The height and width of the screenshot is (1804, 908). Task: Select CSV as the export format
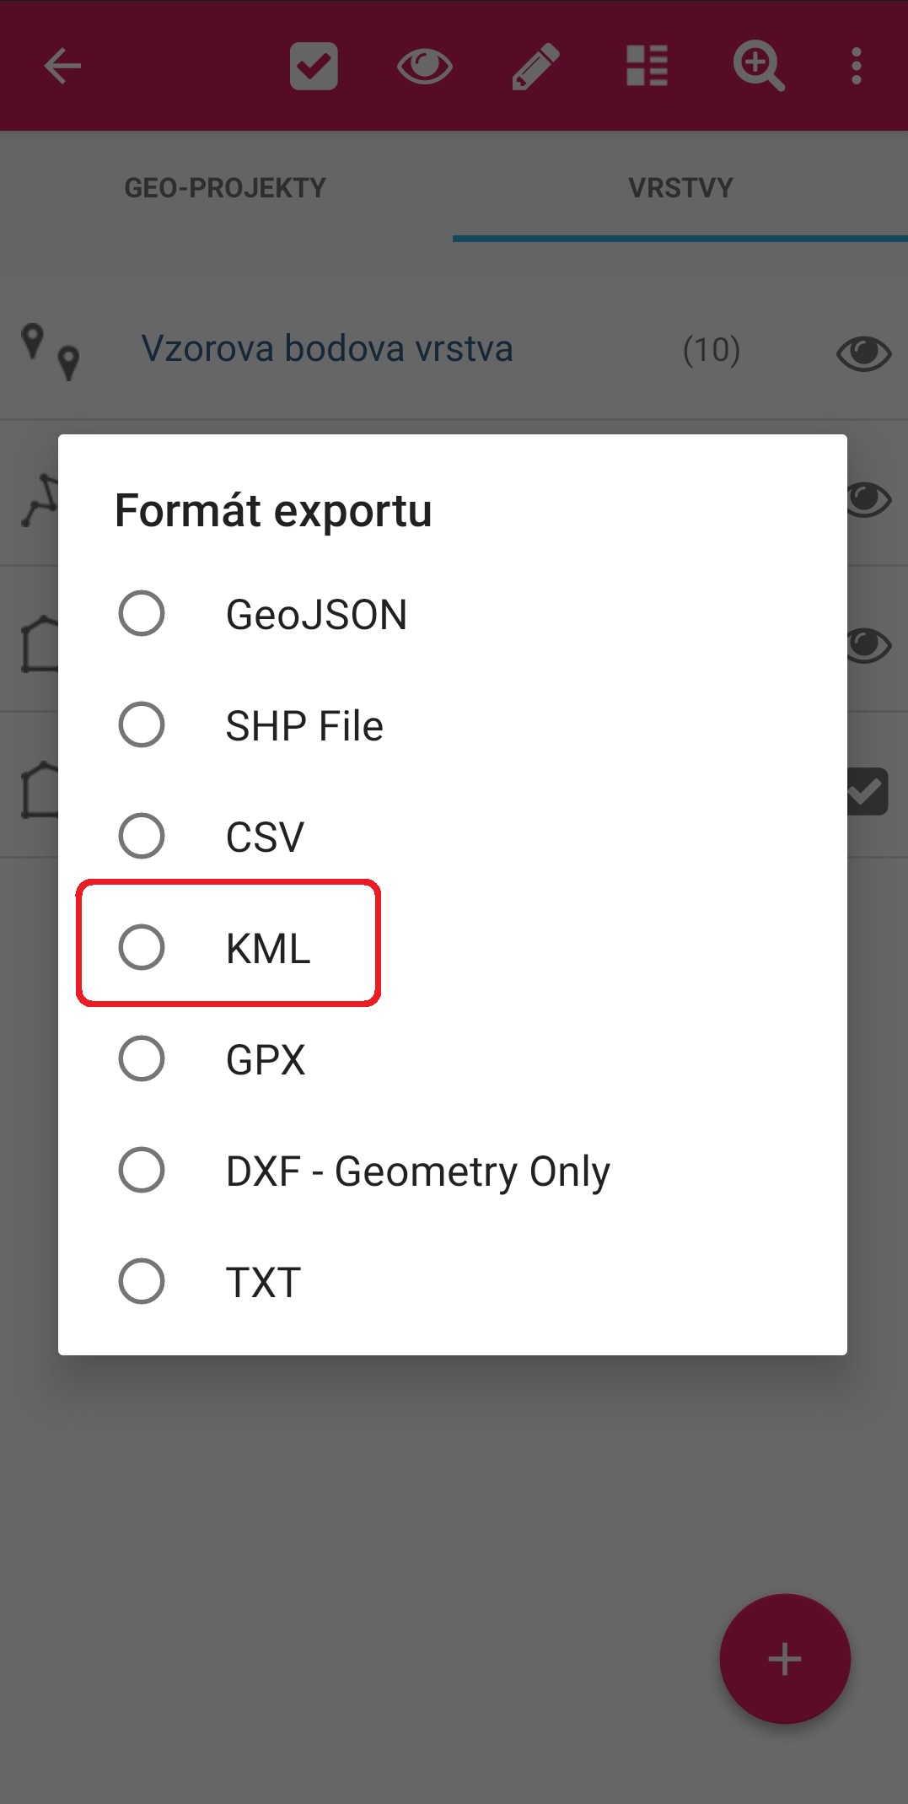point(453,836)
